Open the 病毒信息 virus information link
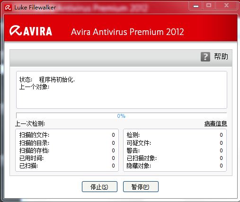Viewport: 240px width, 202px height. pos(216,123)
